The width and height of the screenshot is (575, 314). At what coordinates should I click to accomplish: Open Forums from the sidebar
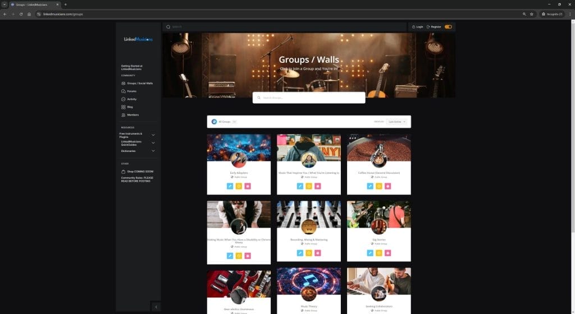(x=131, y=91)
